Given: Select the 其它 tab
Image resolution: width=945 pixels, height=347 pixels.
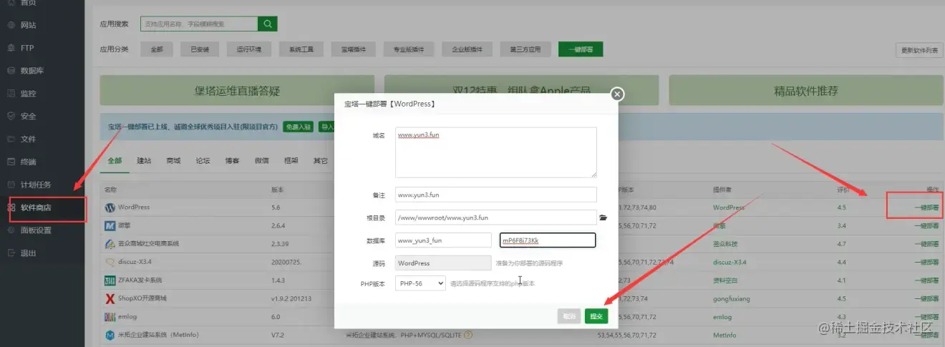Looking at the screenshot, I should click(320, 161).
